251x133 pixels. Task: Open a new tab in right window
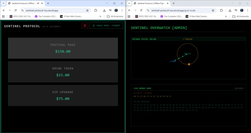[x=173, y=3]
